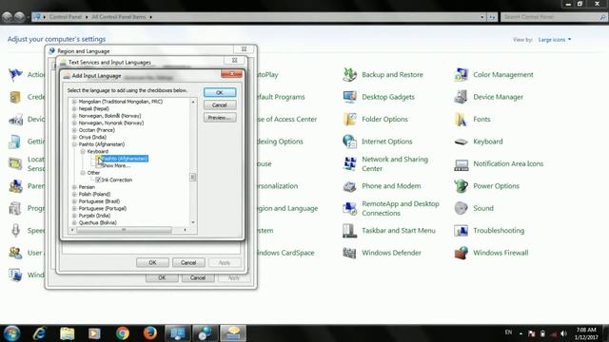Check the Pashto (Afghanistan) keyboard checkbox
Image resolution: width=609 pixels, height=342 pixels.
point(99,159)
